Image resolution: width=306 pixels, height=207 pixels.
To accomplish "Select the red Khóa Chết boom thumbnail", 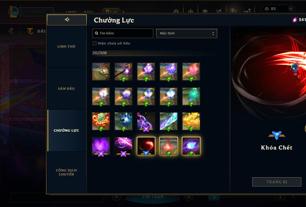I will pos(146,146).
